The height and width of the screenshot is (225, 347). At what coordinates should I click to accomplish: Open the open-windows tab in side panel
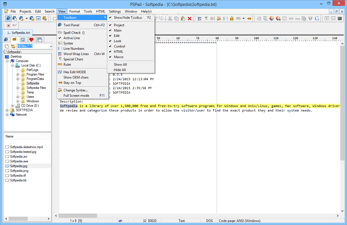(x=39, y=39)
